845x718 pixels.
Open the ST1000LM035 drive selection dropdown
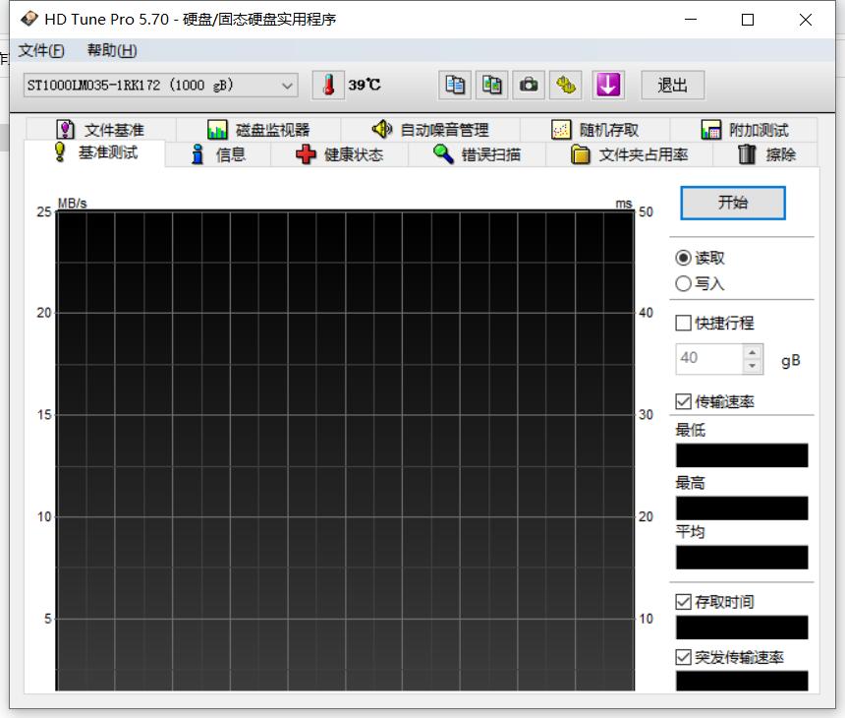(288, 86)
